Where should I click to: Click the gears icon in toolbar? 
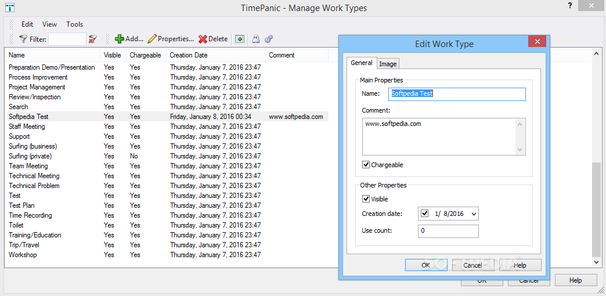(269, 39)
